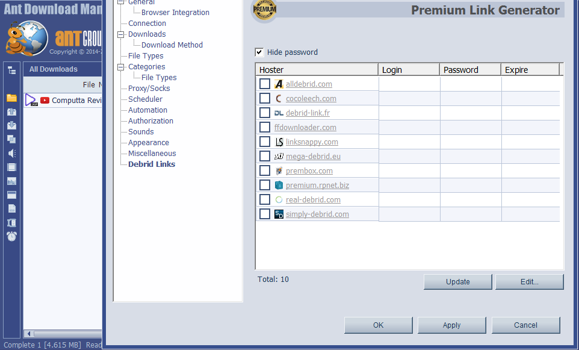Click the play icon of the Computta download
Image resolution: width=579 pixels, height=350 pixels.
click(31, 100)
